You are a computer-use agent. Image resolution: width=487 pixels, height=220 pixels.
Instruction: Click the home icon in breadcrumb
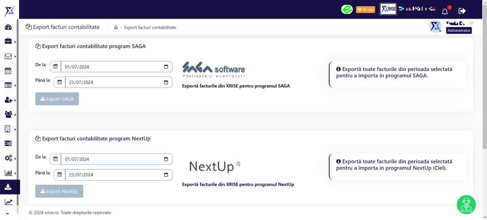pos(116,28)
